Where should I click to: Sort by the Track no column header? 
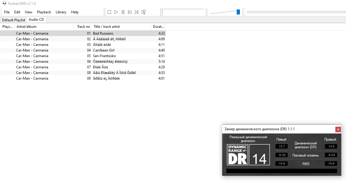click(x=83, y=27)
